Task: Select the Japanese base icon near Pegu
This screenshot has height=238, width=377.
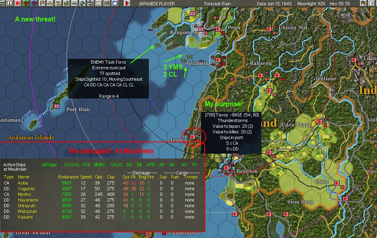Action: click(218, 29)
